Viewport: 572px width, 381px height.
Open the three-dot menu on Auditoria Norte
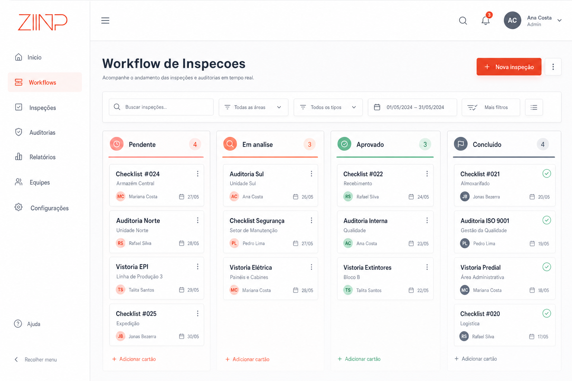tap(198, 221)
